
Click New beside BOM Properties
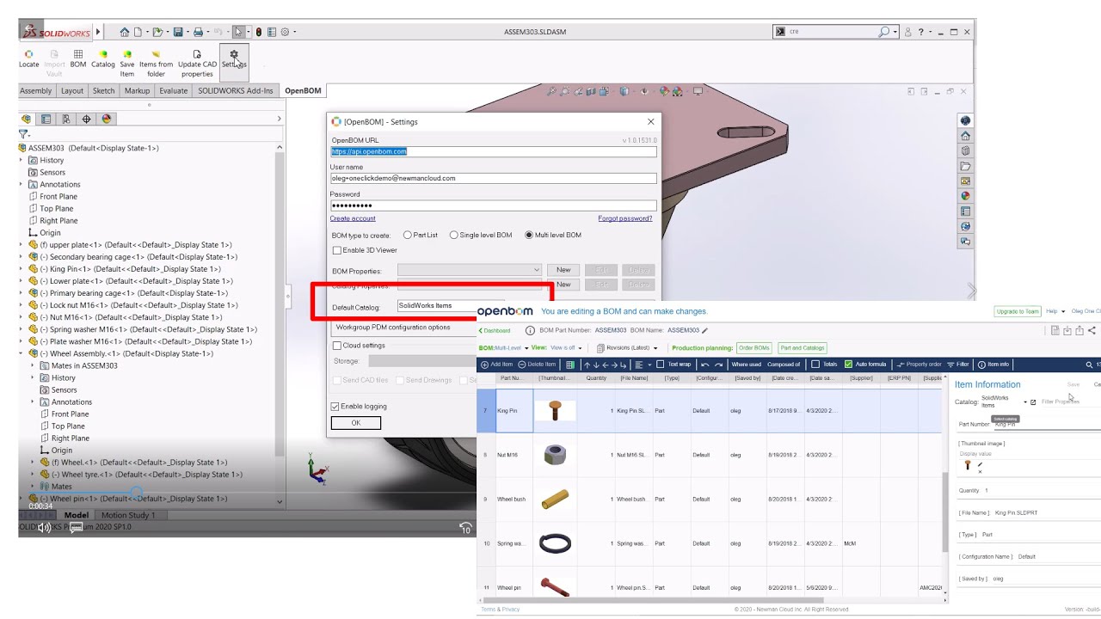point(563,270)
